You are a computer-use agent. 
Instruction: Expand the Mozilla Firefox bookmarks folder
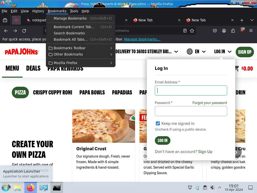click(x=81, y=63)
